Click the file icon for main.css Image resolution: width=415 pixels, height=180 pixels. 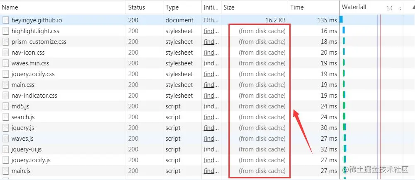pyautogui.click(x=5, y=85)
